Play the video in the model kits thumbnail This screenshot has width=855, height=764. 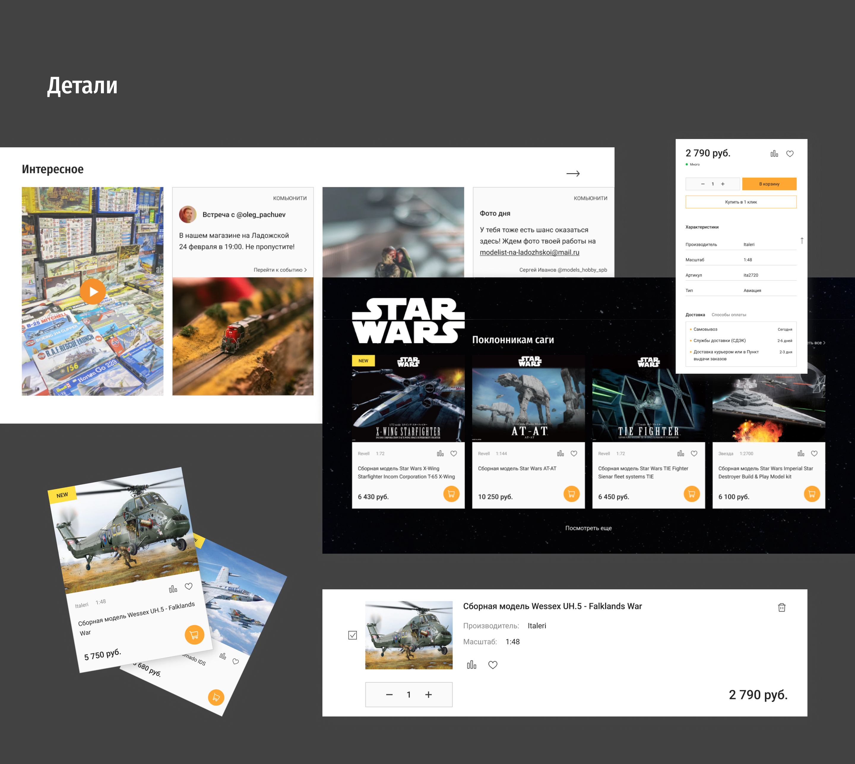[93, 291]
